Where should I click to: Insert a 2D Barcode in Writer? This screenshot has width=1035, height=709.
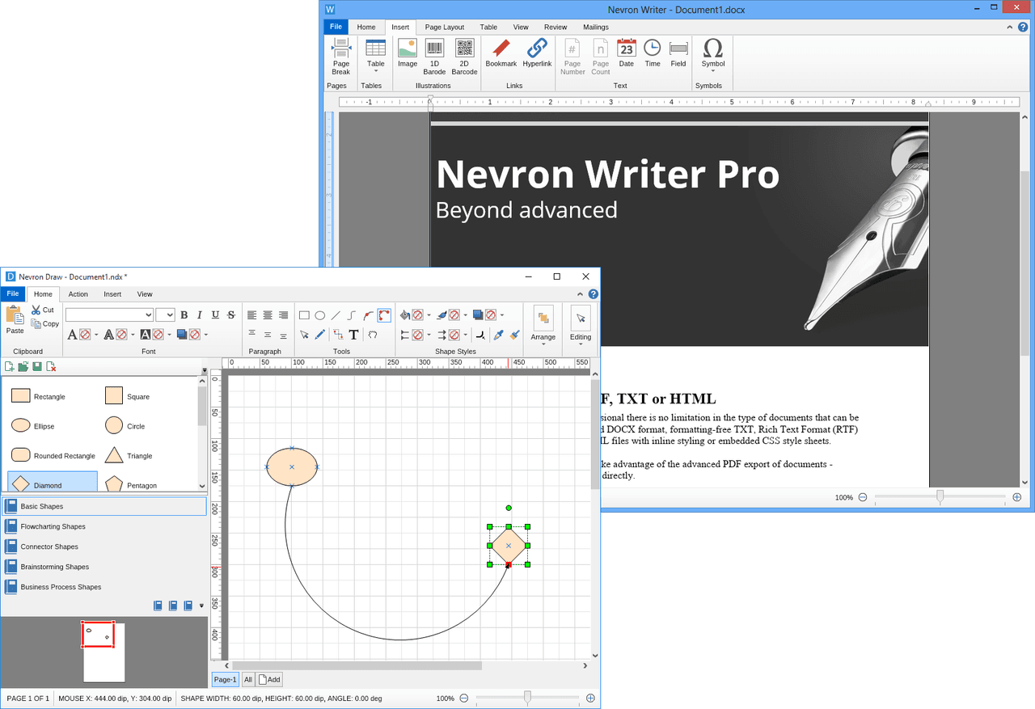click(x=464, y=56)
